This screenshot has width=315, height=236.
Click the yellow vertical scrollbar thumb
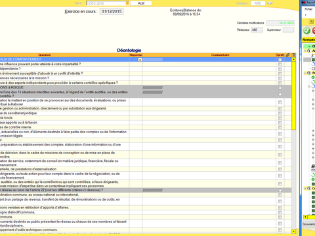click(x=293, y=96)
